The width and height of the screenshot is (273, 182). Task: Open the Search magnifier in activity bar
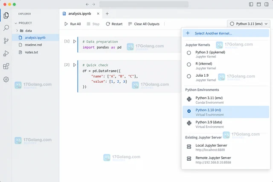[6, 28]
